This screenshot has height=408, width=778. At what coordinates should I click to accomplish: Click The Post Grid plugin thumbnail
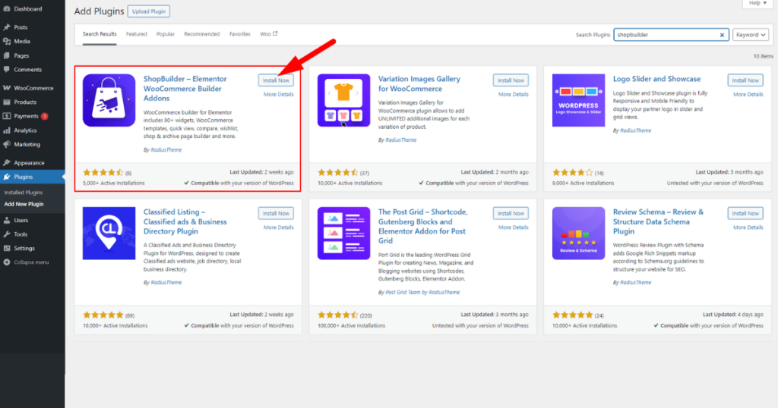[x=344, y=234]
